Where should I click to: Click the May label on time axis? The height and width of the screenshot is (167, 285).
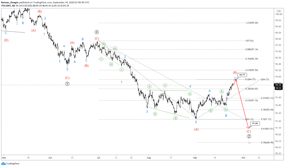click(4, 158)
